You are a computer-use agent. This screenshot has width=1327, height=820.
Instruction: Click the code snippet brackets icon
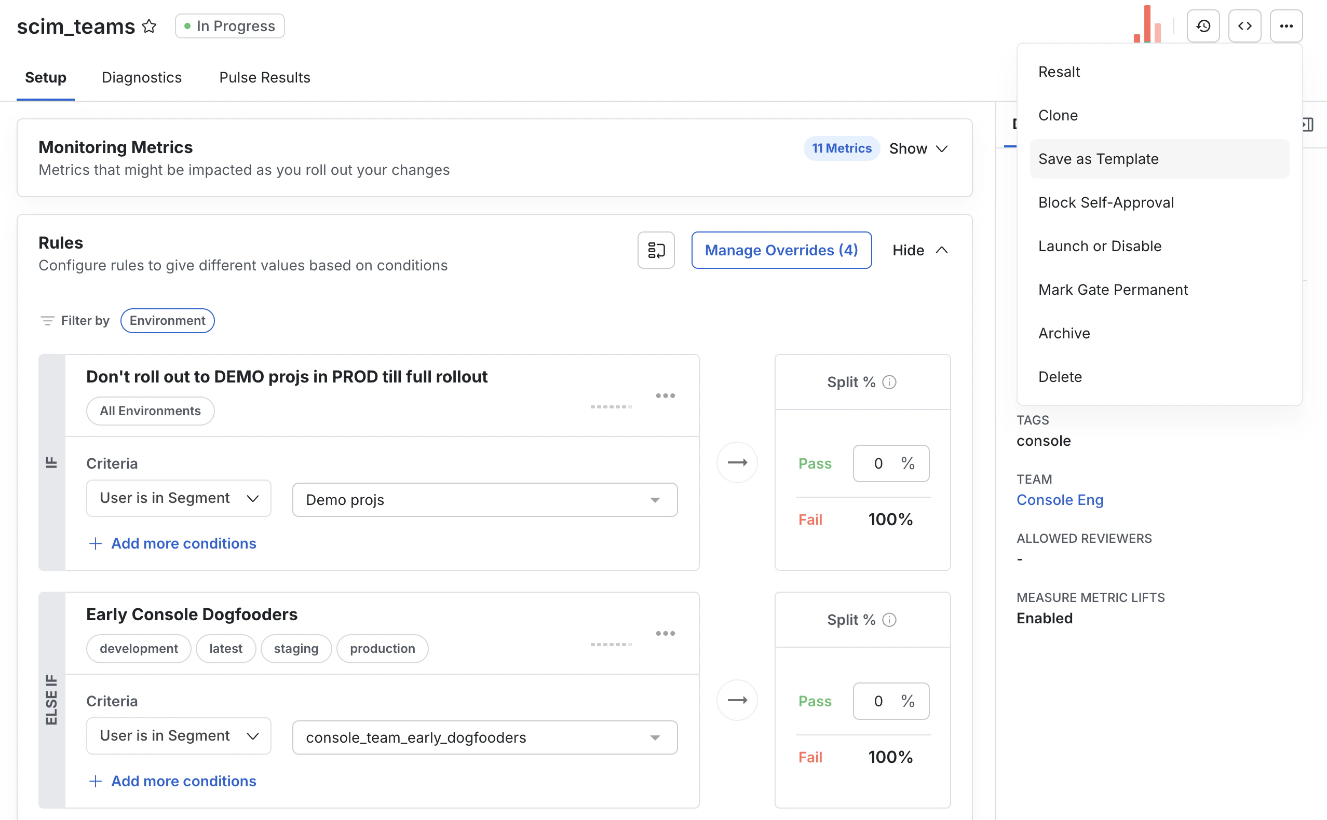click(1244, 26)
